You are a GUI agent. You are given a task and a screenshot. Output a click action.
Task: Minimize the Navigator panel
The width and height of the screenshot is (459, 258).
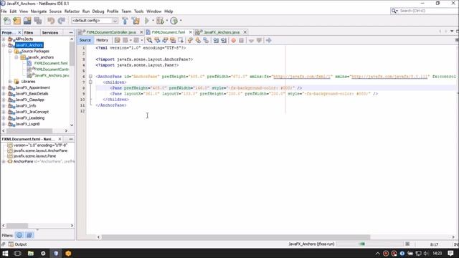coord(71,139)
